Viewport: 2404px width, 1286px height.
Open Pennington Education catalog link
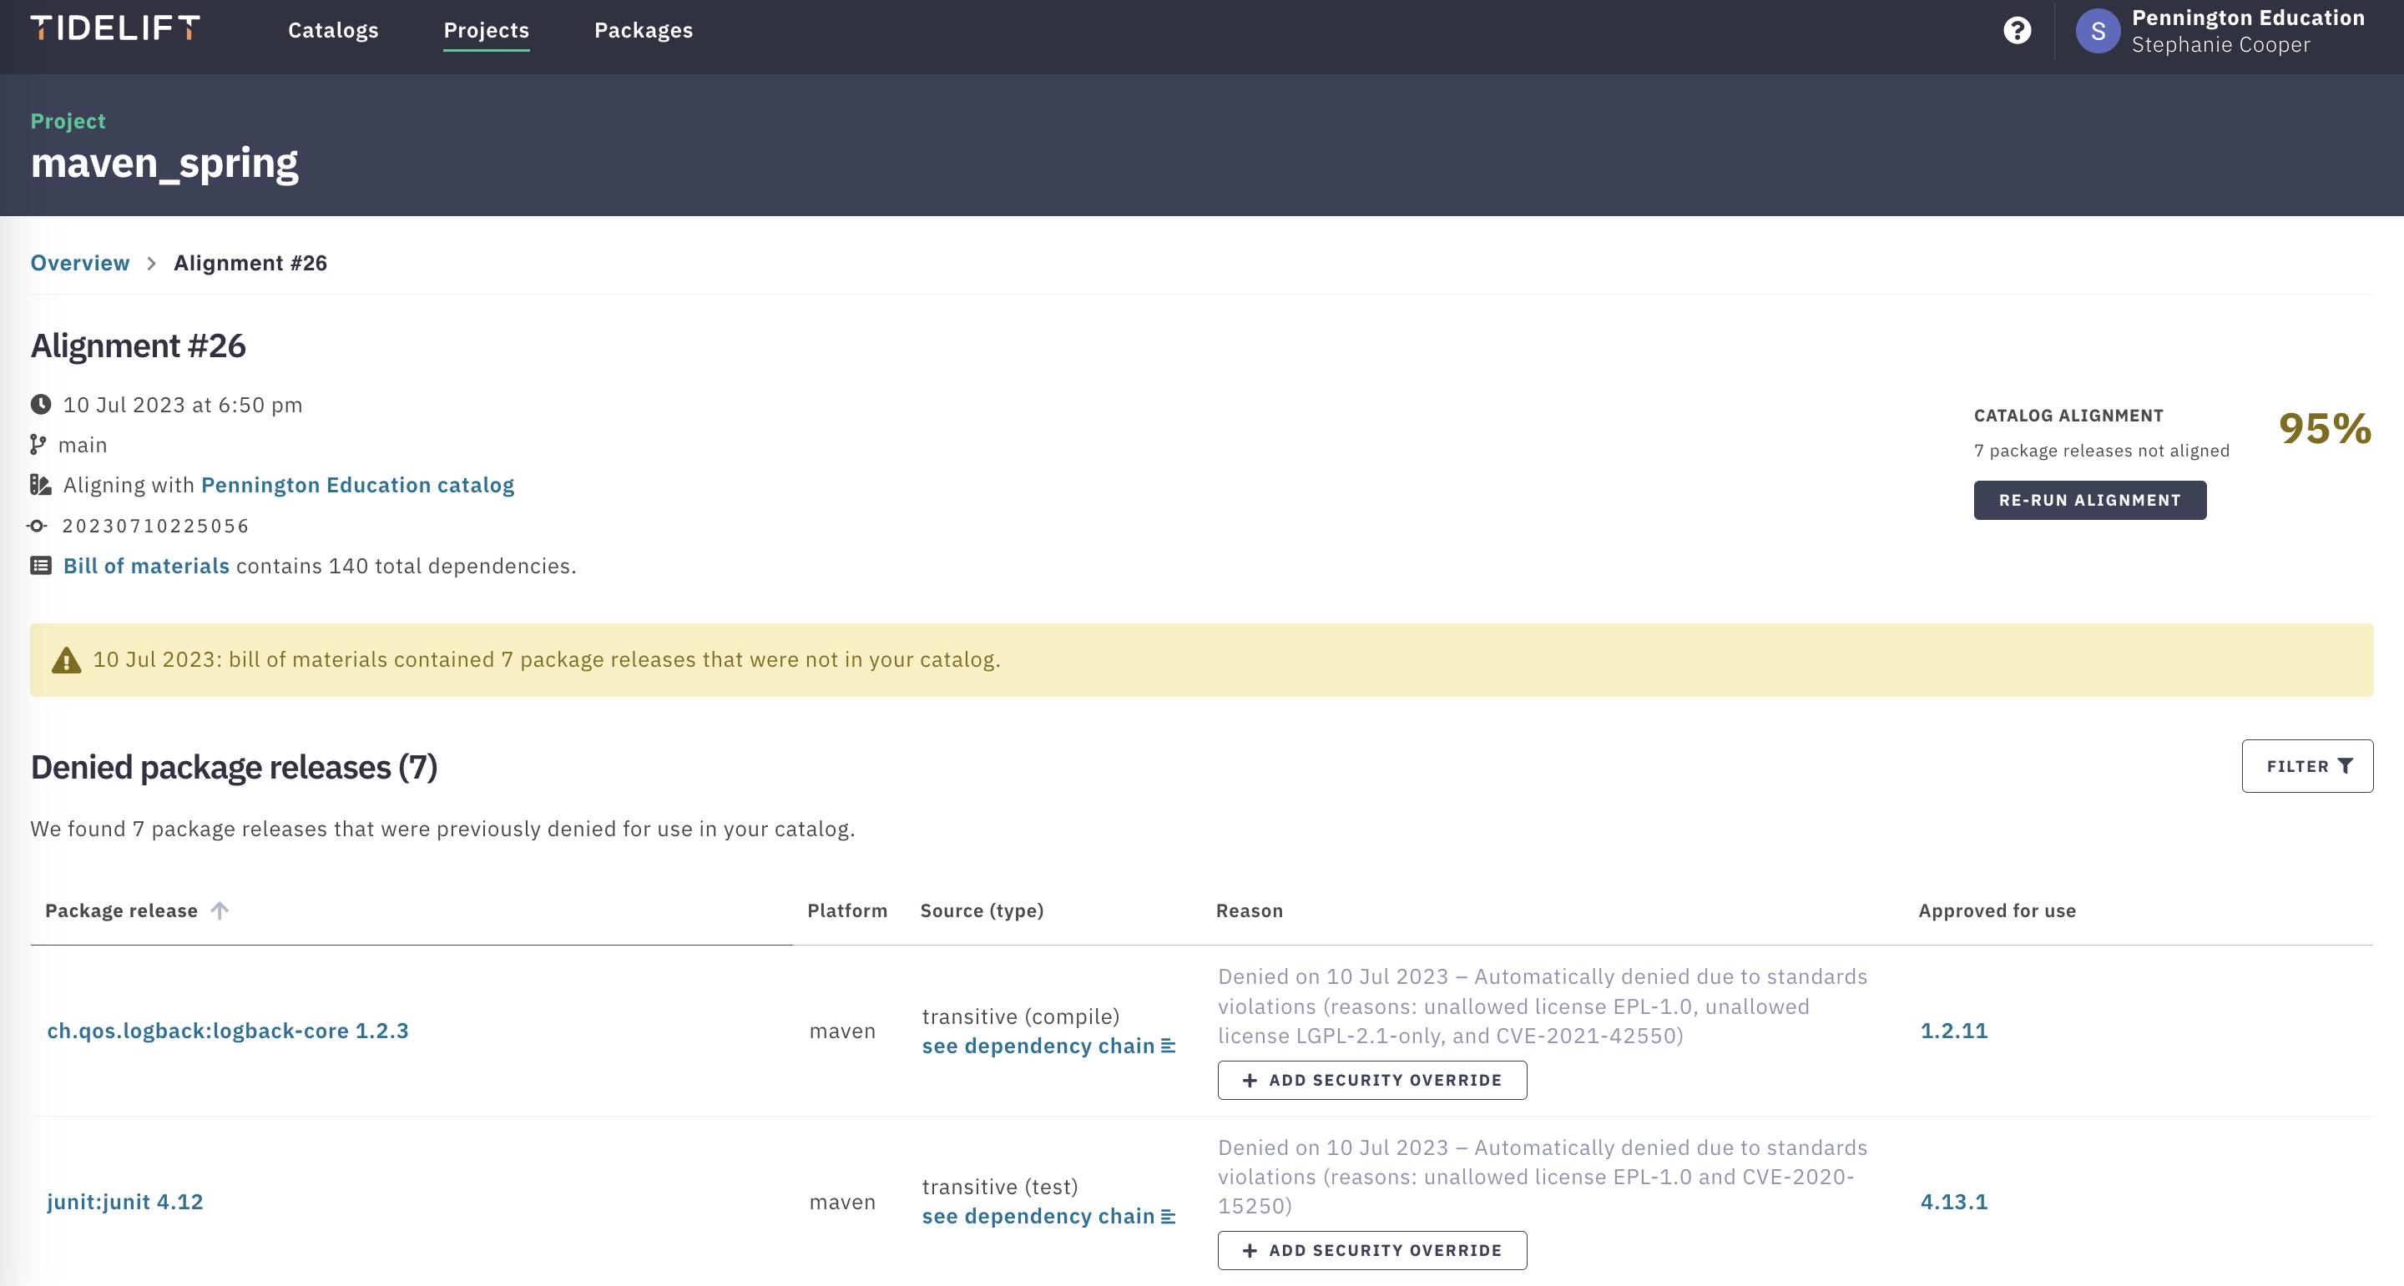pos(357,486)
